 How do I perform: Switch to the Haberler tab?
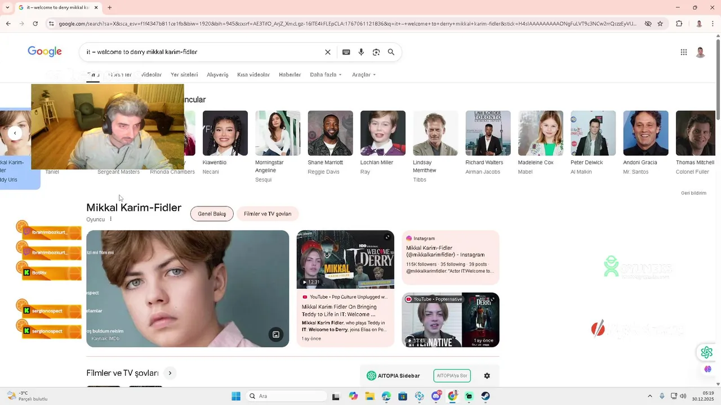[290, 75]
